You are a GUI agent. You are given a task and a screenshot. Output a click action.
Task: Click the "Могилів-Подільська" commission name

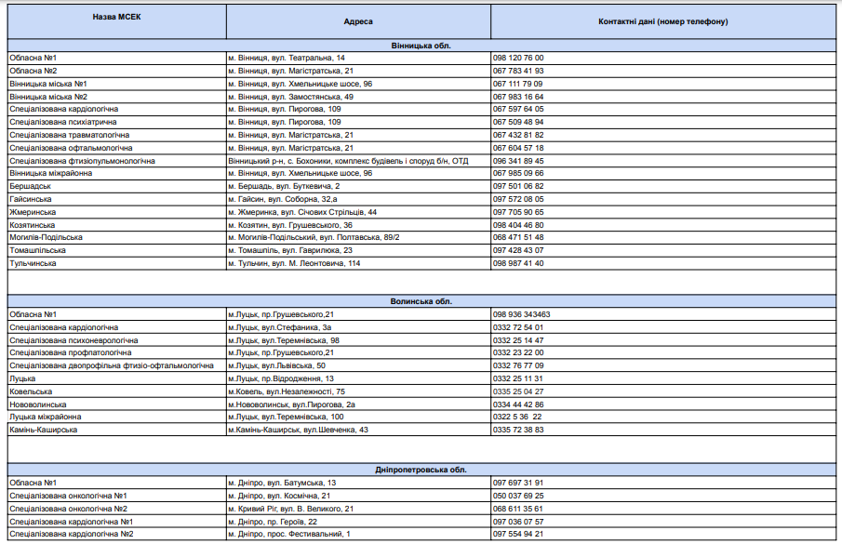46,238
